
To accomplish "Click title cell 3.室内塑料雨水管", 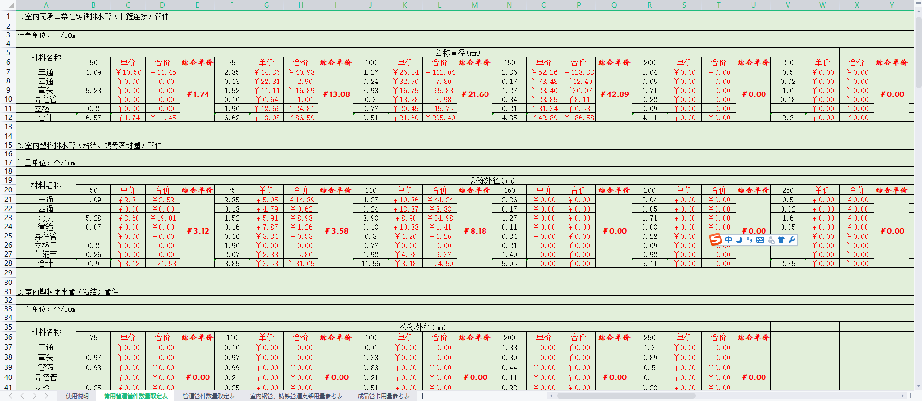I will [x=68, y=291].
